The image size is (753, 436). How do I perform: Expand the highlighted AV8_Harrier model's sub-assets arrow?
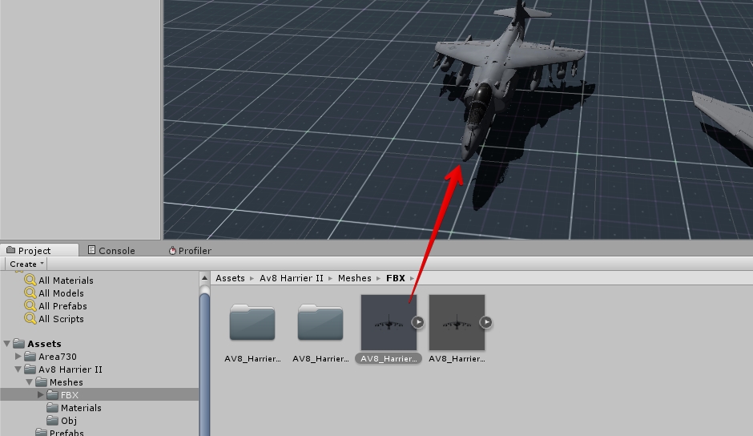coord(418,322)
